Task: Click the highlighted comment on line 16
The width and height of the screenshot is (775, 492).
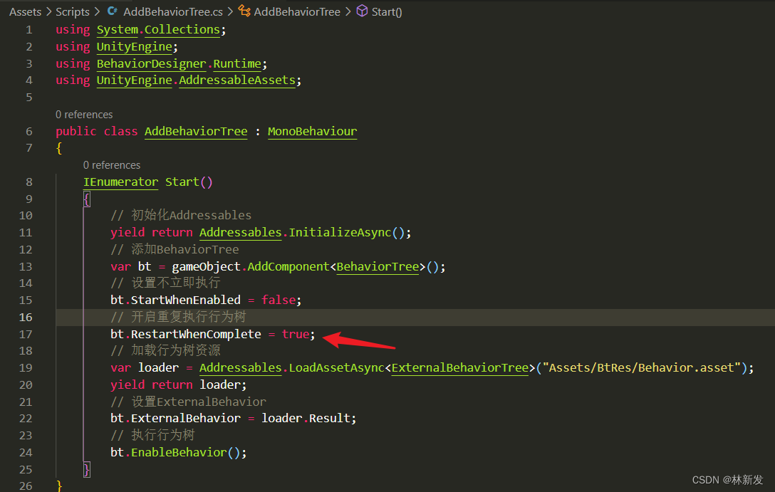Action: (x=178, y=317)
